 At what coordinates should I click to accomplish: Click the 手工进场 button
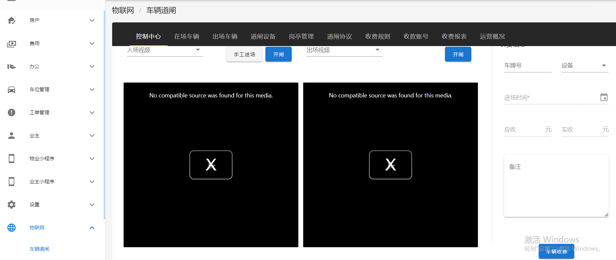244,54
